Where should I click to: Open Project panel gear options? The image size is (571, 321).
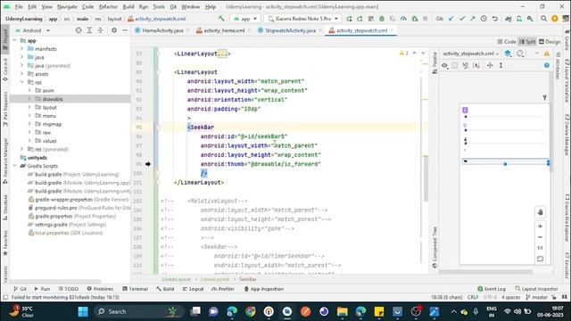pyautogui.click(x=114, y=30)
